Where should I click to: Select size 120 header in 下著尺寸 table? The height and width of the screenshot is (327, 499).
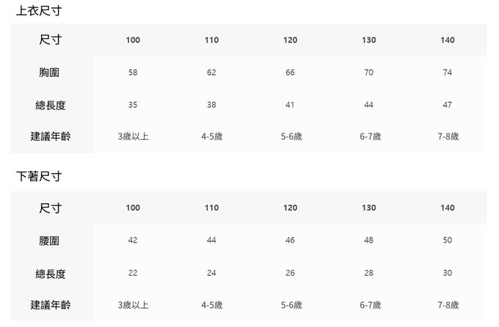(290, 208)
